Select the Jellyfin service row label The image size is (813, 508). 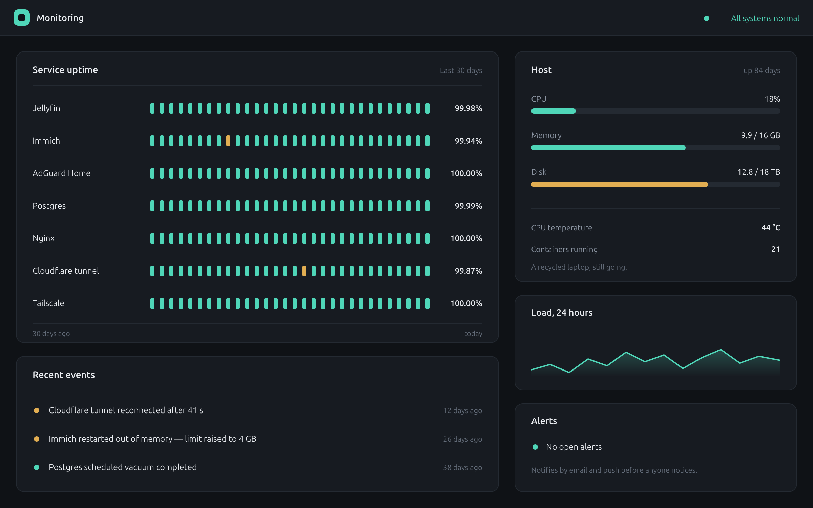[46, 108]
